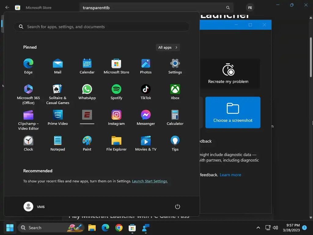Open the Clock app
313x235 pixels.
(28, 144)
